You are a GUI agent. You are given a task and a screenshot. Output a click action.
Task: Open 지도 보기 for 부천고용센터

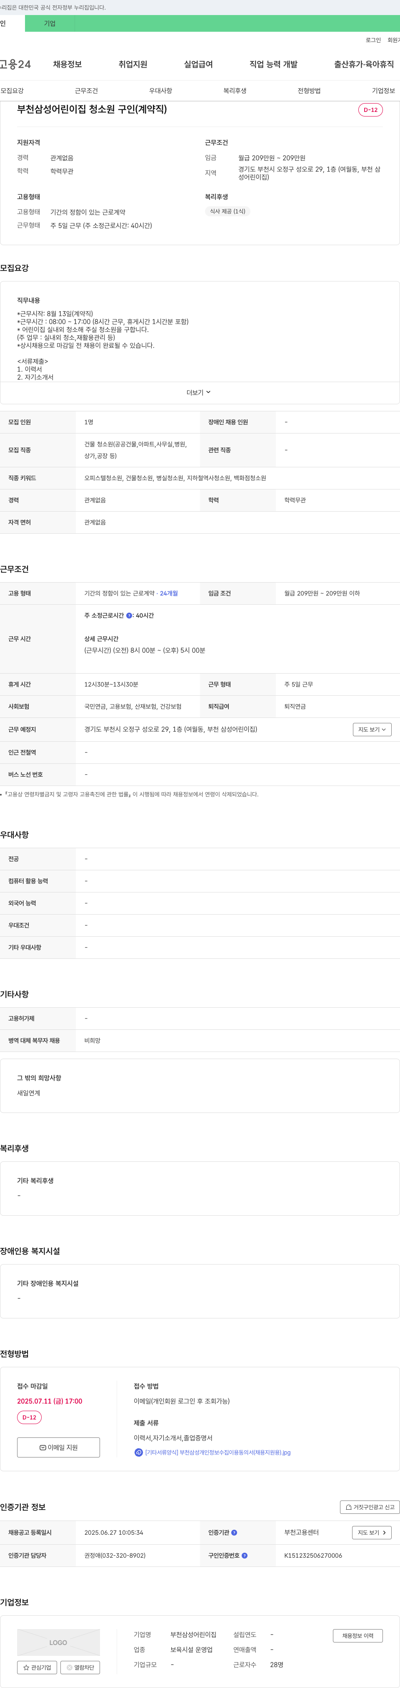pyautogui.click(x=372, y=1533)
